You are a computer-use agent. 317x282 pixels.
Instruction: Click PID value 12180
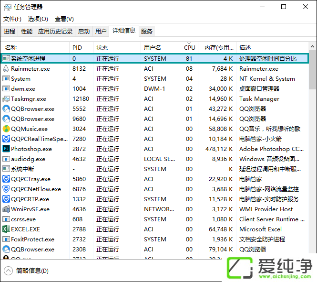click(x=81, y=99)
